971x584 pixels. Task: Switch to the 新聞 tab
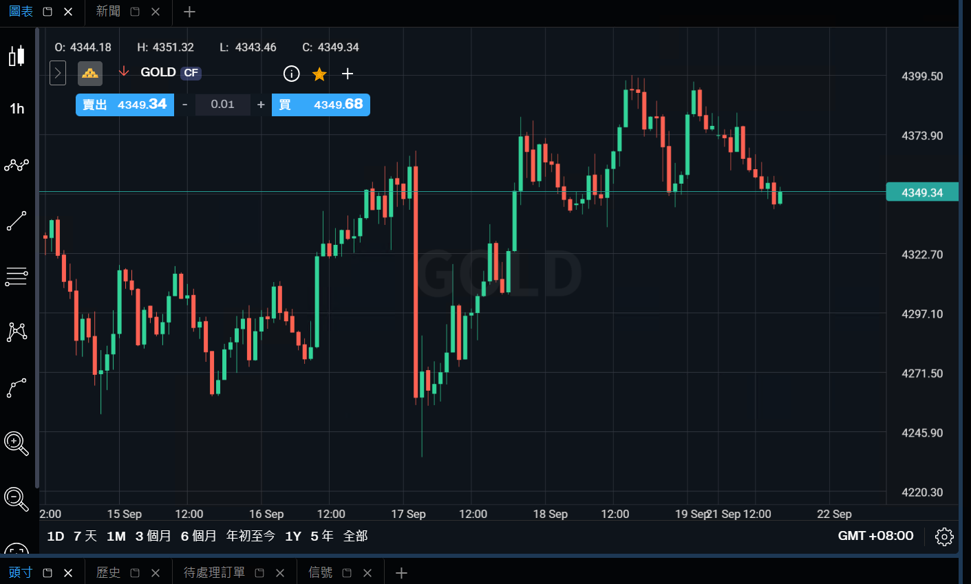point(108,12)
